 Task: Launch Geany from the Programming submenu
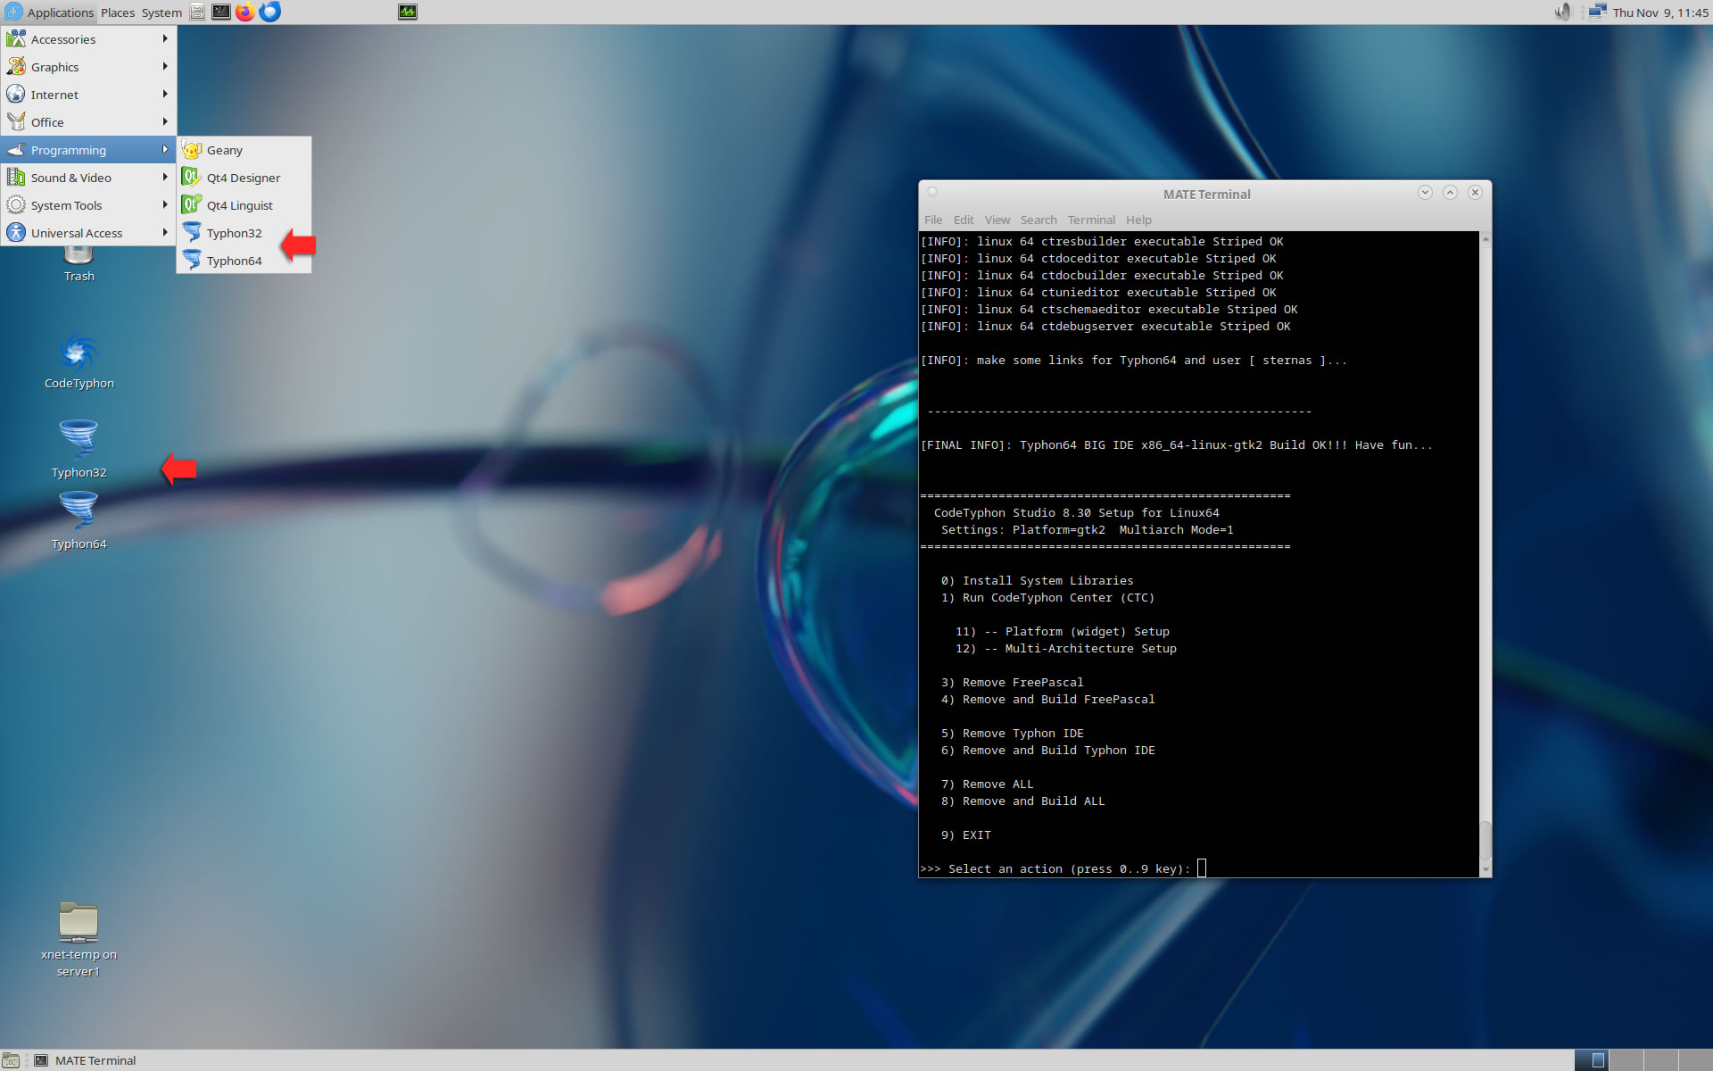[244, 150]
